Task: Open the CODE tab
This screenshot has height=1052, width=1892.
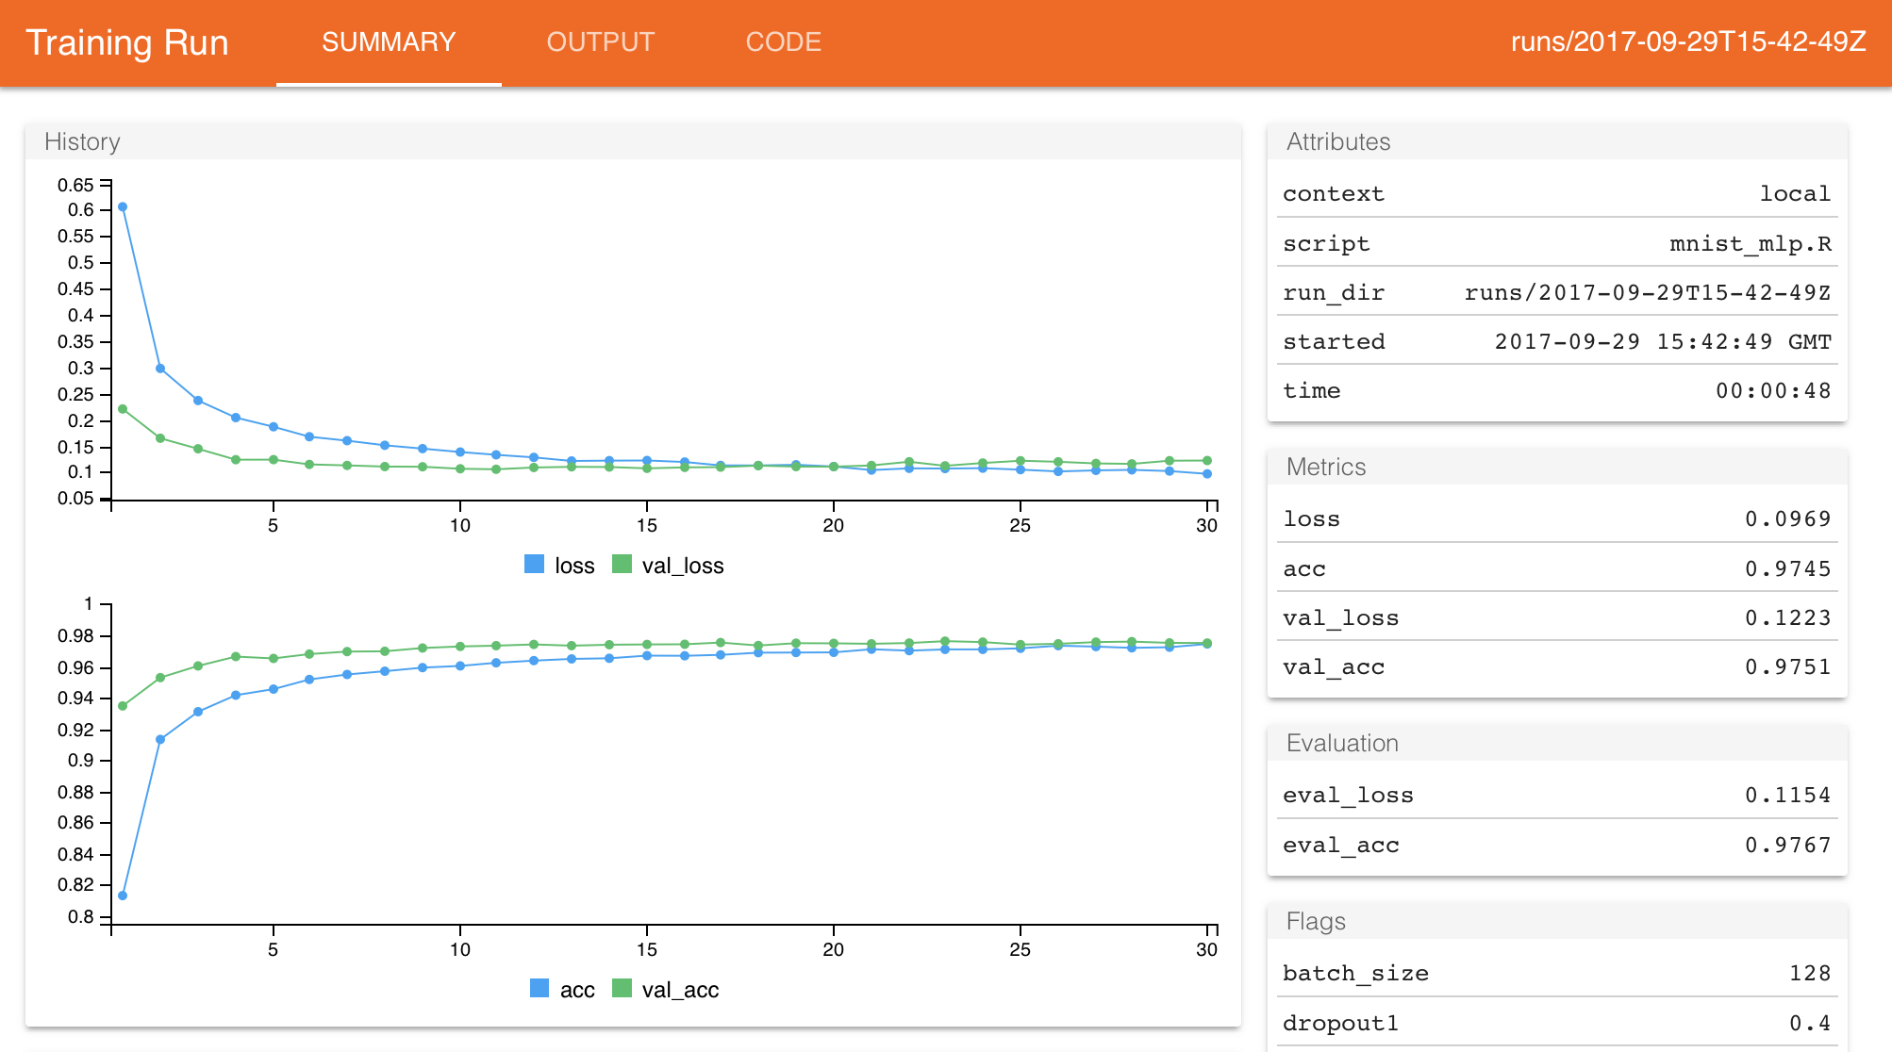Action: tap(783, 42)
